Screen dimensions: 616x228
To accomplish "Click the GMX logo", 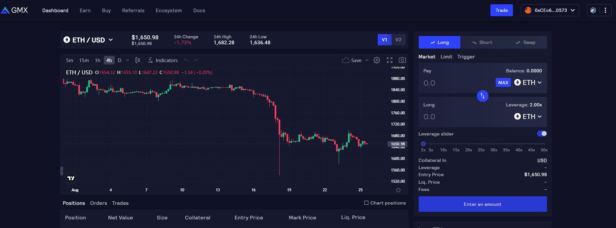I will (14, 10).
